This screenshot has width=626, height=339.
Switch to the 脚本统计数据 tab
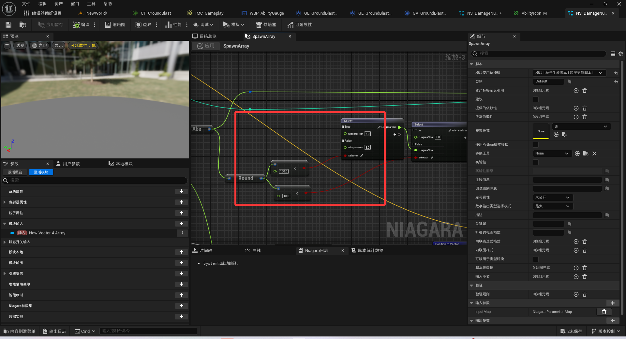[367, 250]
